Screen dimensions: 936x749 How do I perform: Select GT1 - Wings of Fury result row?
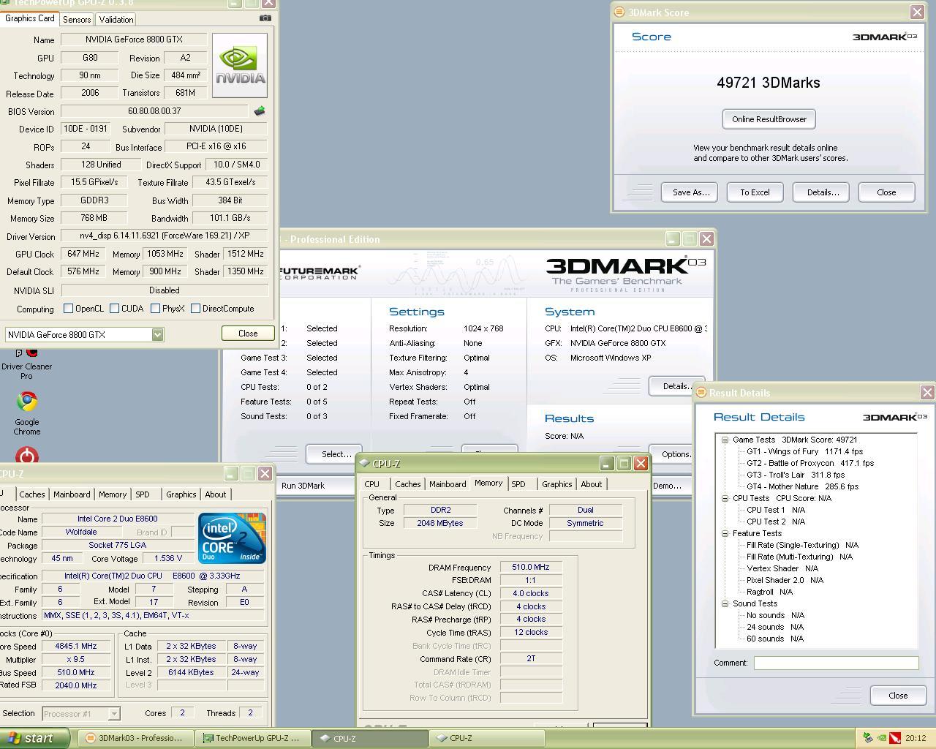(x=804, y=451)
